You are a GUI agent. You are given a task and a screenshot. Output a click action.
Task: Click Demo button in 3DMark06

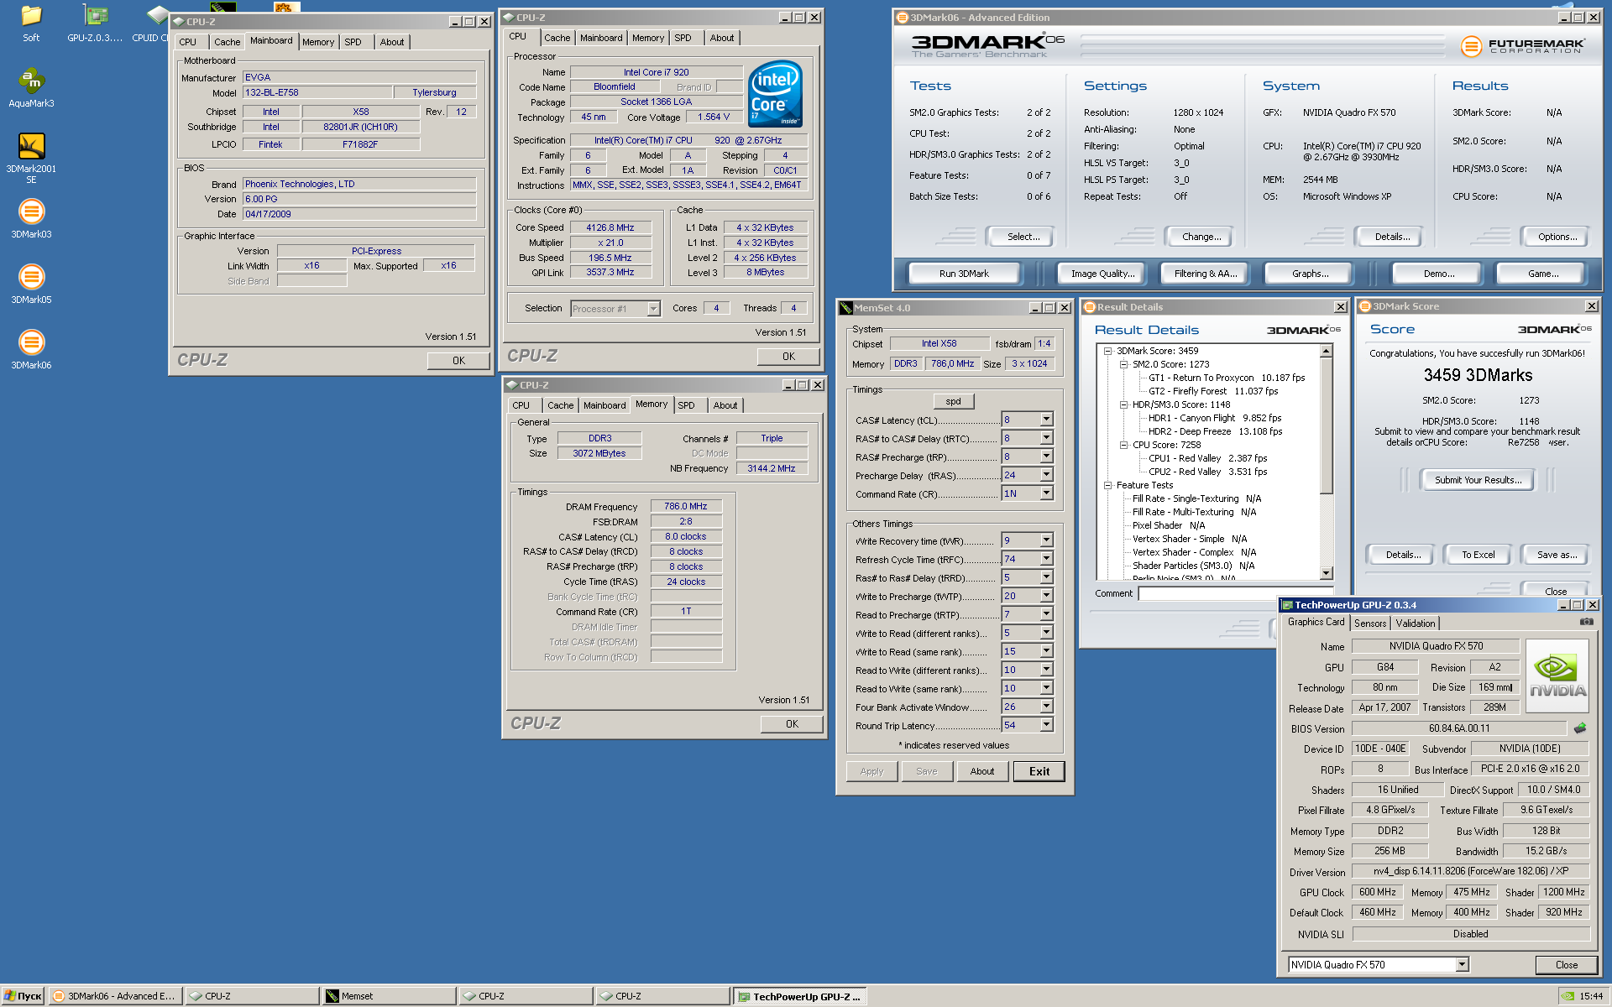[x=1438, y=274]
